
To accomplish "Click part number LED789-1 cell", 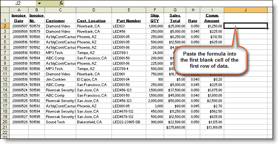I will coord(129,53).
